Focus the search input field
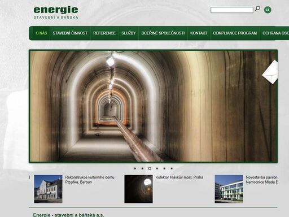This screenshot has width=289, height=217. [x=232, y=10]
